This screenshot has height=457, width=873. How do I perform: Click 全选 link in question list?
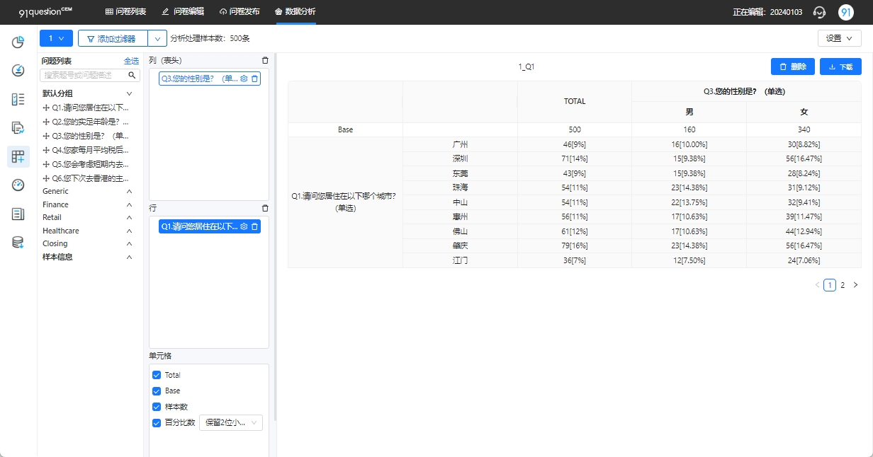pyautogui.click(x=132, y=61)
